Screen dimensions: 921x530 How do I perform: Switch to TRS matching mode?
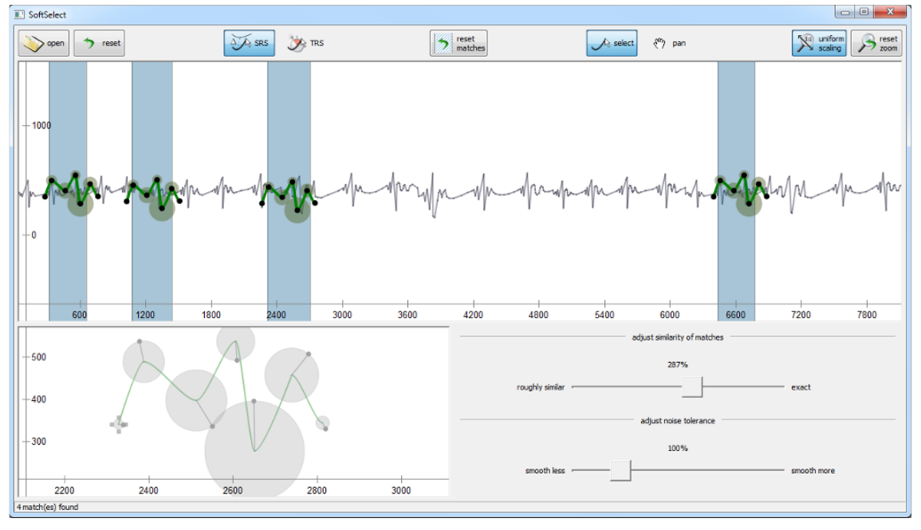coord(306,43)
